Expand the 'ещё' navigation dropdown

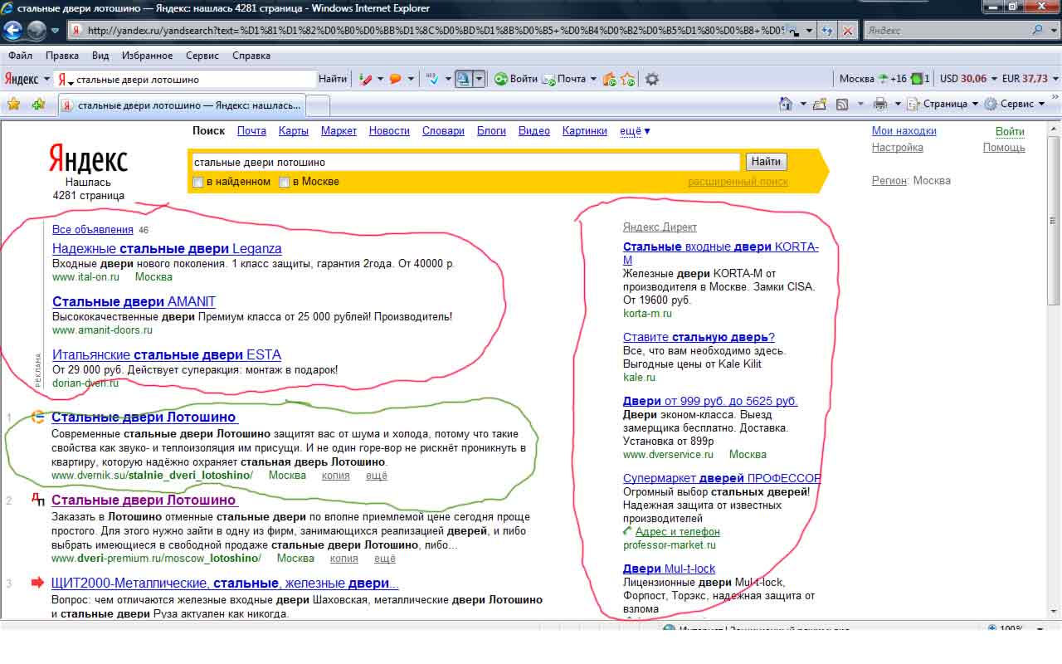pos(635,131)
